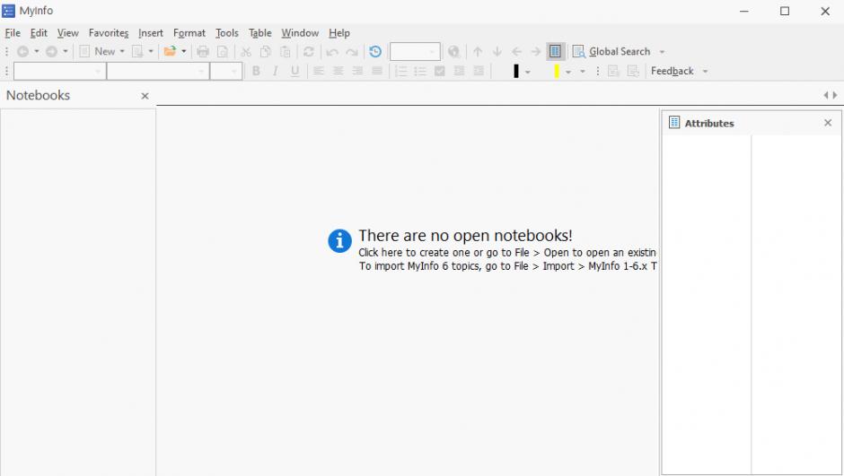Click the Undo arrow icon
The image size is (844, 476).
point(332,52)
